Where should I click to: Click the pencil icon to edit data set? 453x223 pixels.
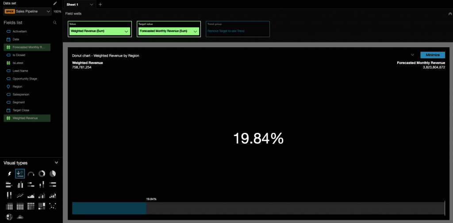click(55, 3)
